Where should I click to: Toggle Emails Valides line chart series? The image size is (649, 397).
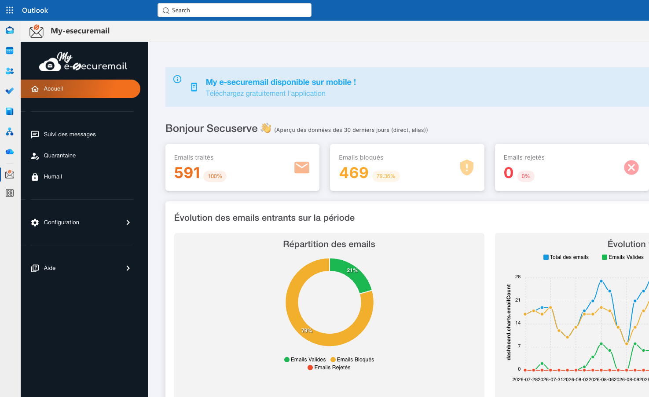623,257
